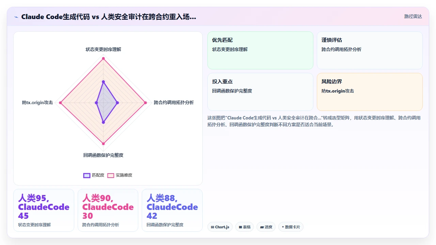Click the 路径雷达 label in the header
Viewport: 436px width, 245px height.
point(413,16)
